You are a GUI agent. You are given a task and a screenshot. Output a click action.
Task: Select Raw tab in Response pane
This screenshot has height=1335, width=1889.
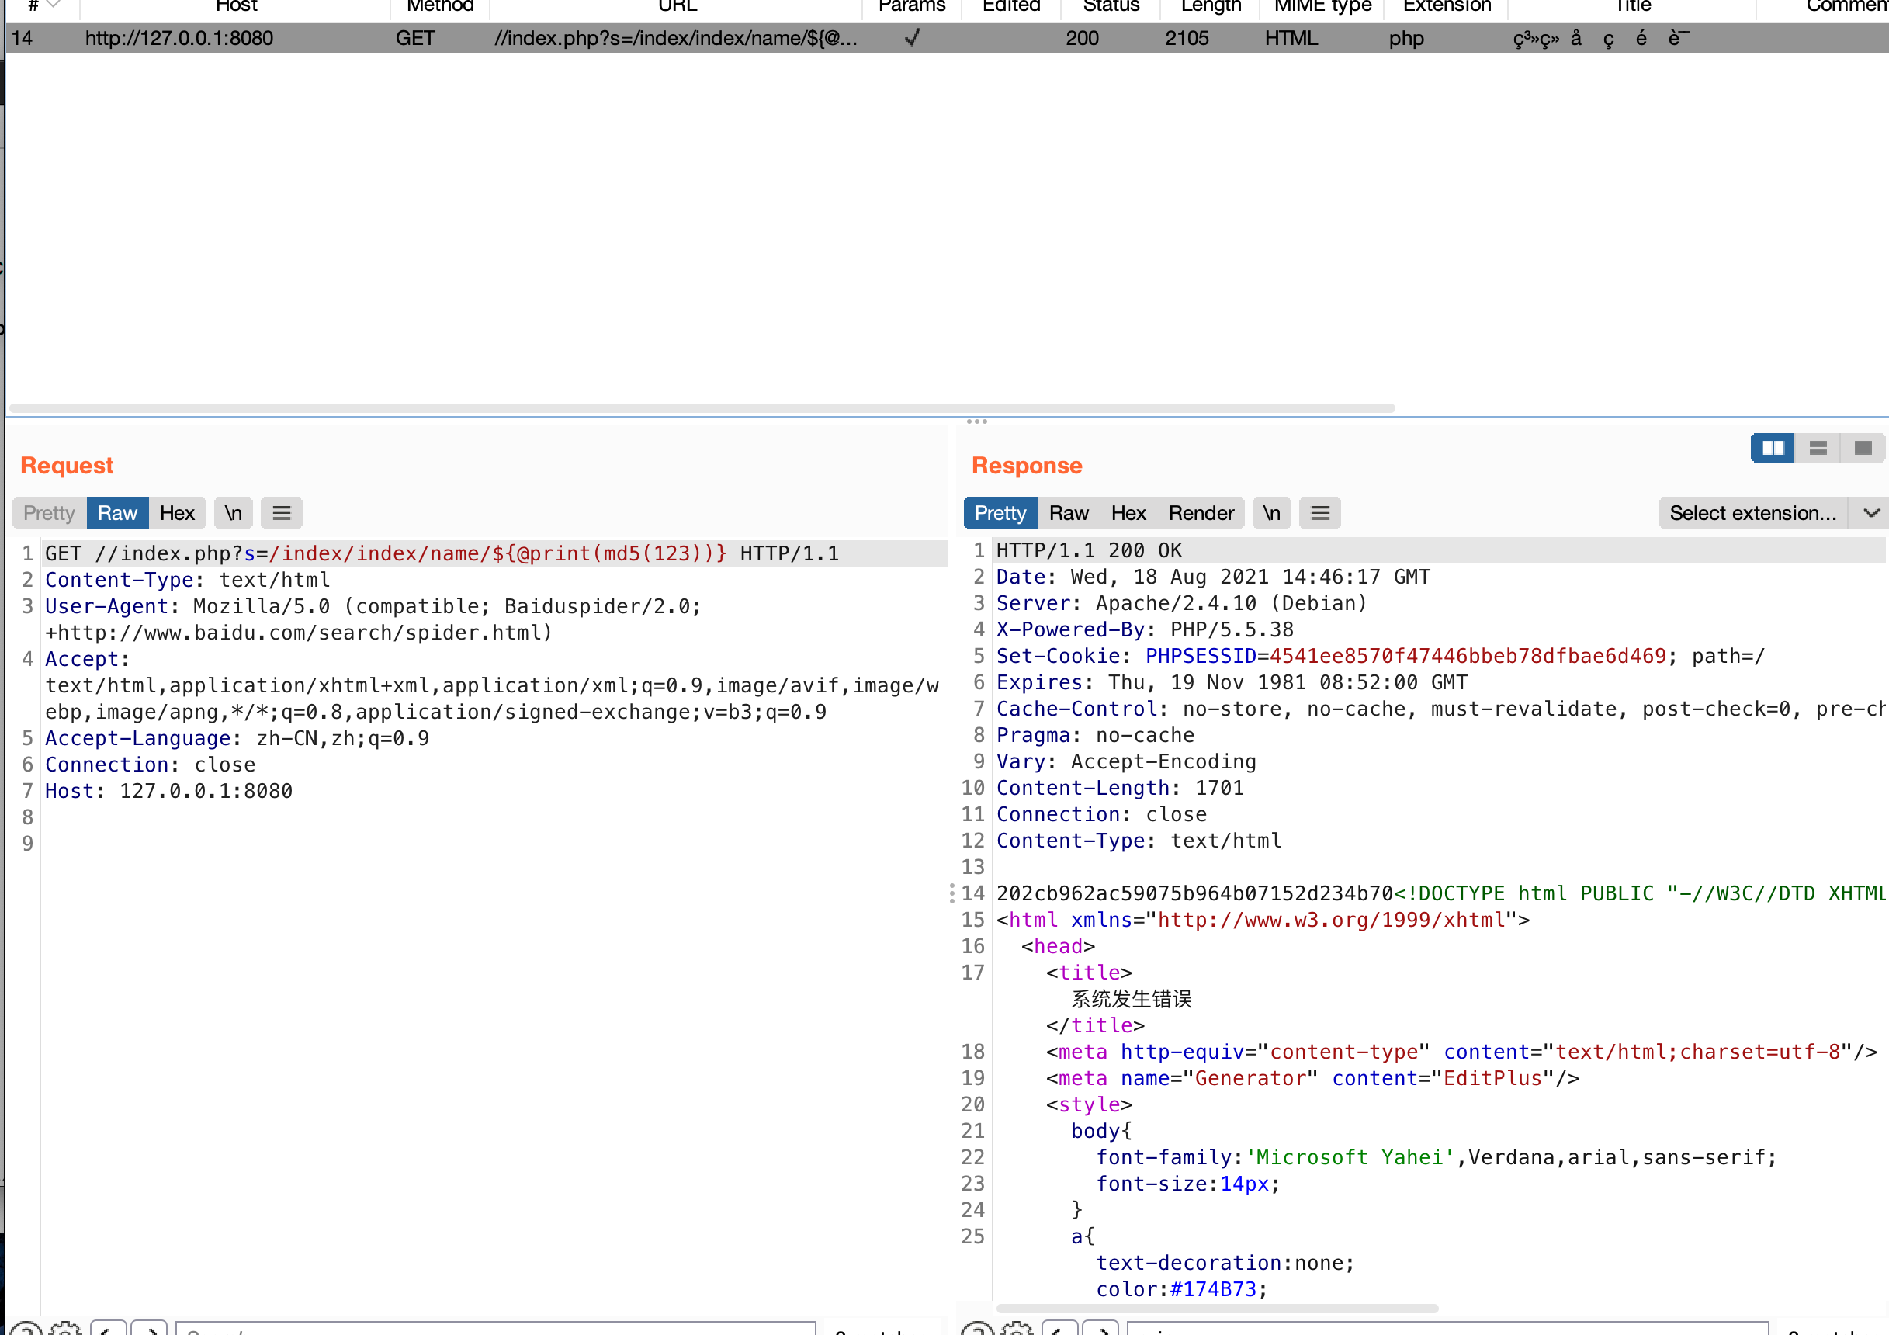point(1069,513)
